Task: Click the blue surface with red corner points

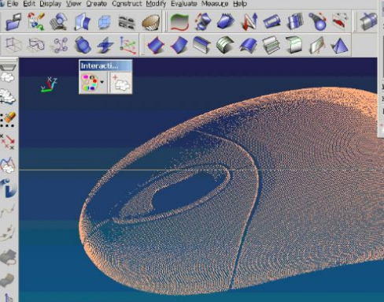Action: tap(155, 45)
